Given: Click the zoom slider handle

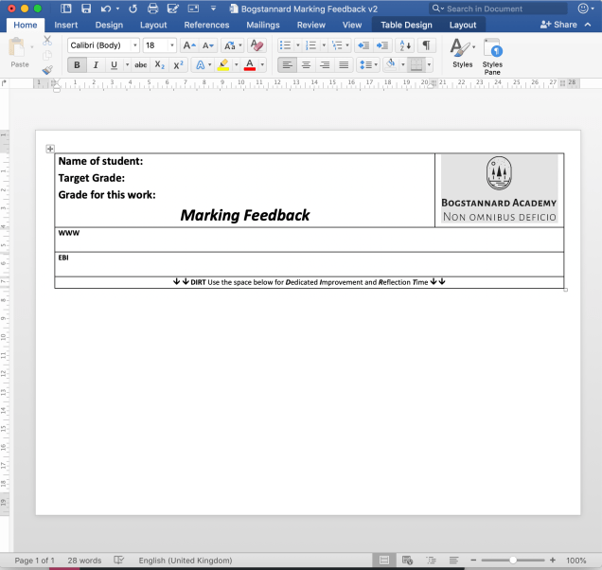Looking at the screenshot, I should (x=513, y=560).
